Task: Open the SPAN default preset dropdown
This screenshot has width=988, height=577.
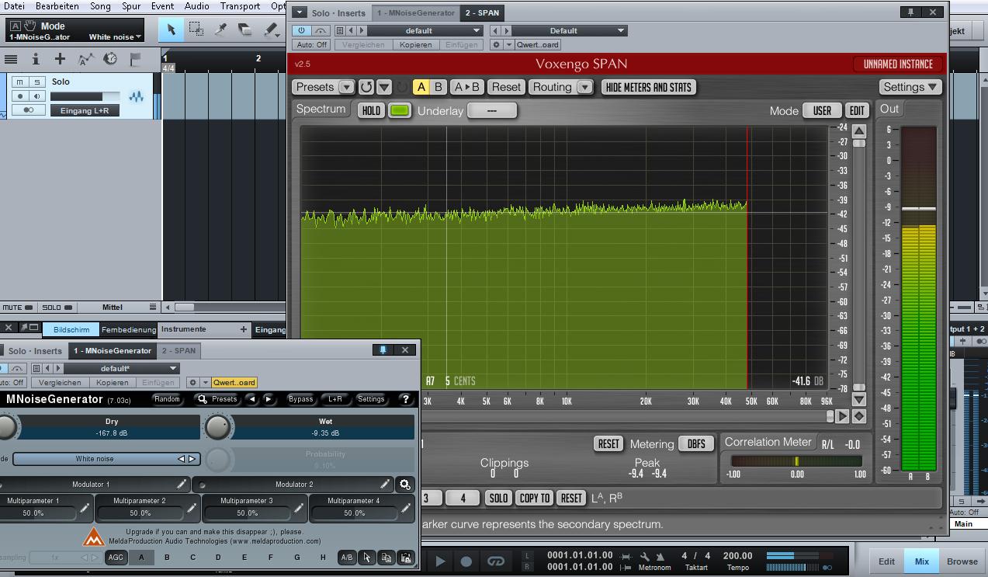Action: 425,30
